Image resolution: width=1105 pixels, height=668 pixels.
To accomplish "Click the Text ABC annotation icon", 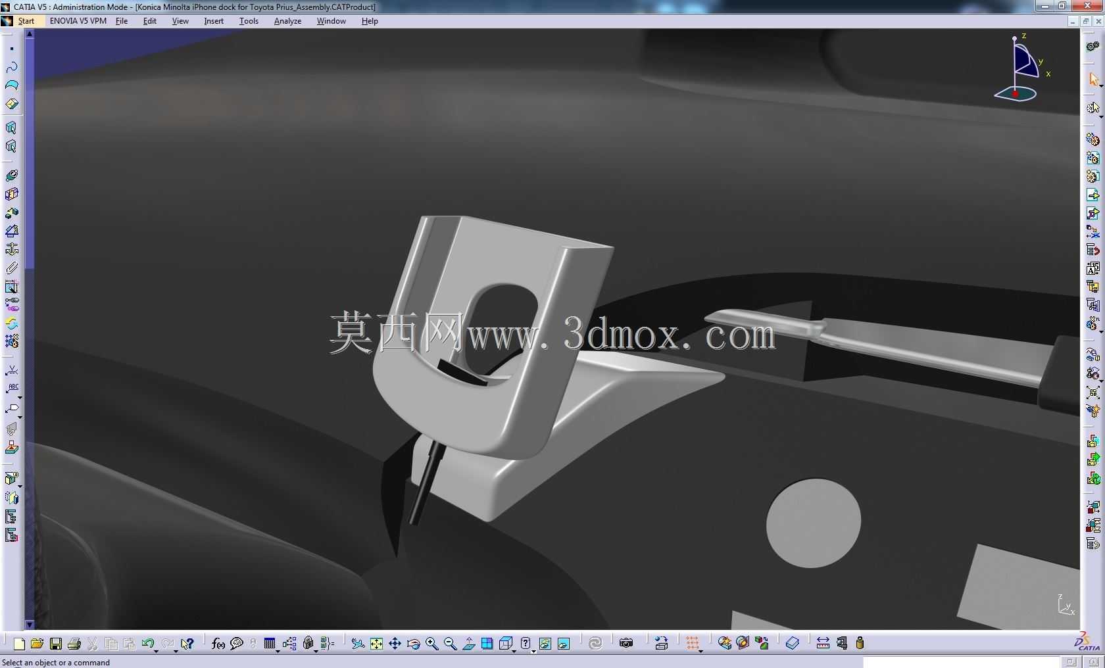I will click(12, 389).
